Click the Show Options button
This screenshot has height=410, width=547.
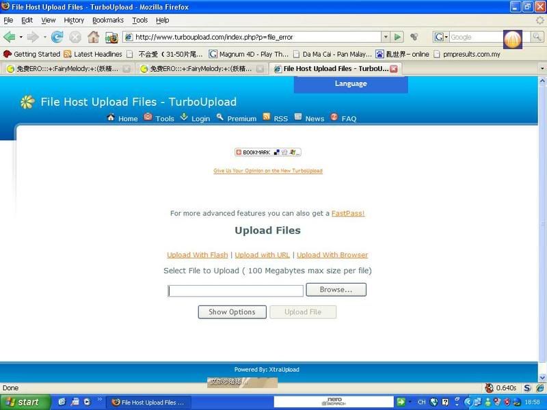pos(232,312)
